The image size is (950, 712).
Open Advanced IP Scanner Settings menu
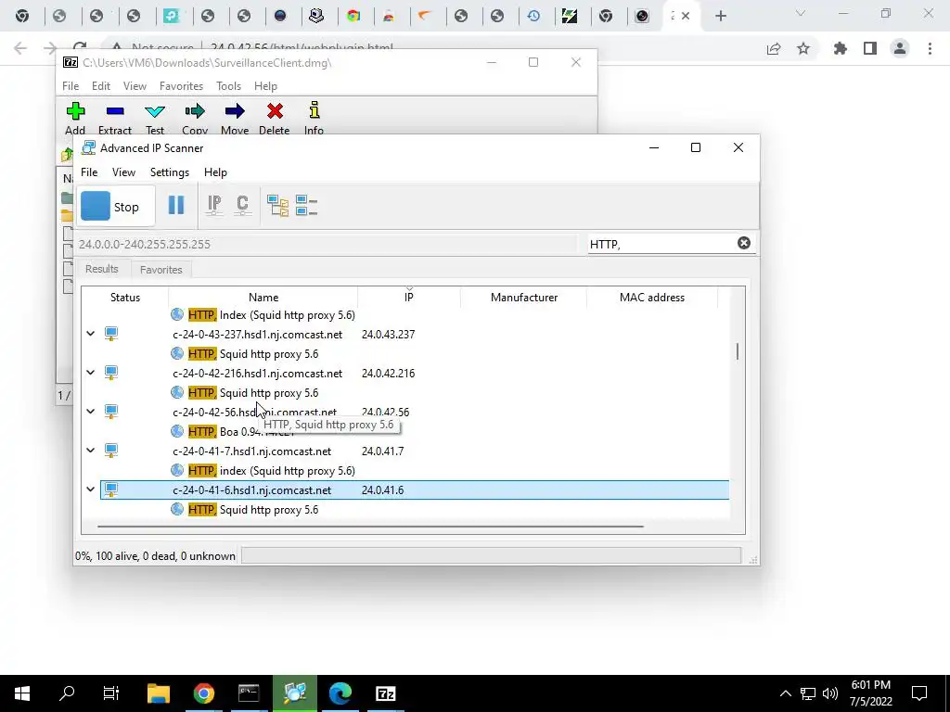170,172
